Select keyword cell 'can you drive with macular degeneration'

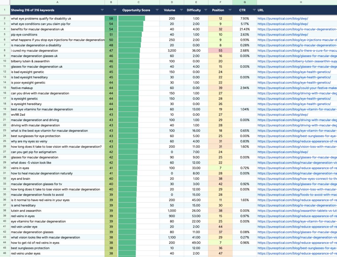click(57, 93)
